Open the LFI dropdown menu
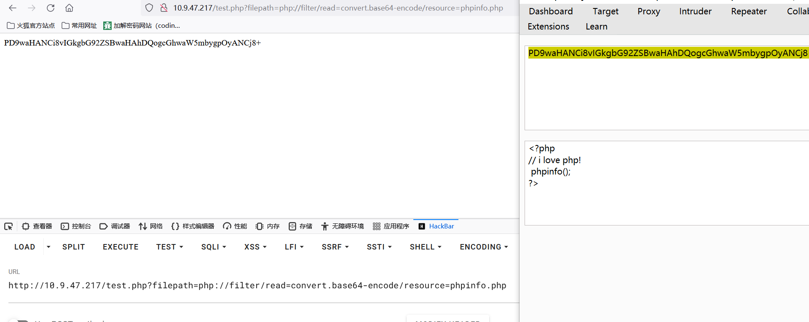The image size is (809, 322). (294, 247)
